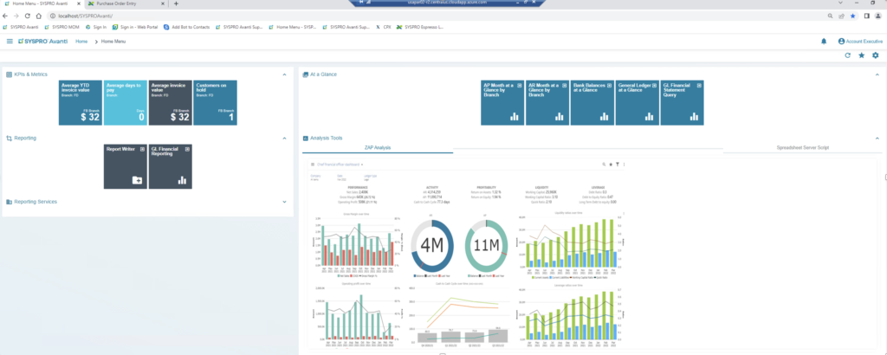Open the notifications bell
The image size is (887, 355).
click(x=824, y=42)
